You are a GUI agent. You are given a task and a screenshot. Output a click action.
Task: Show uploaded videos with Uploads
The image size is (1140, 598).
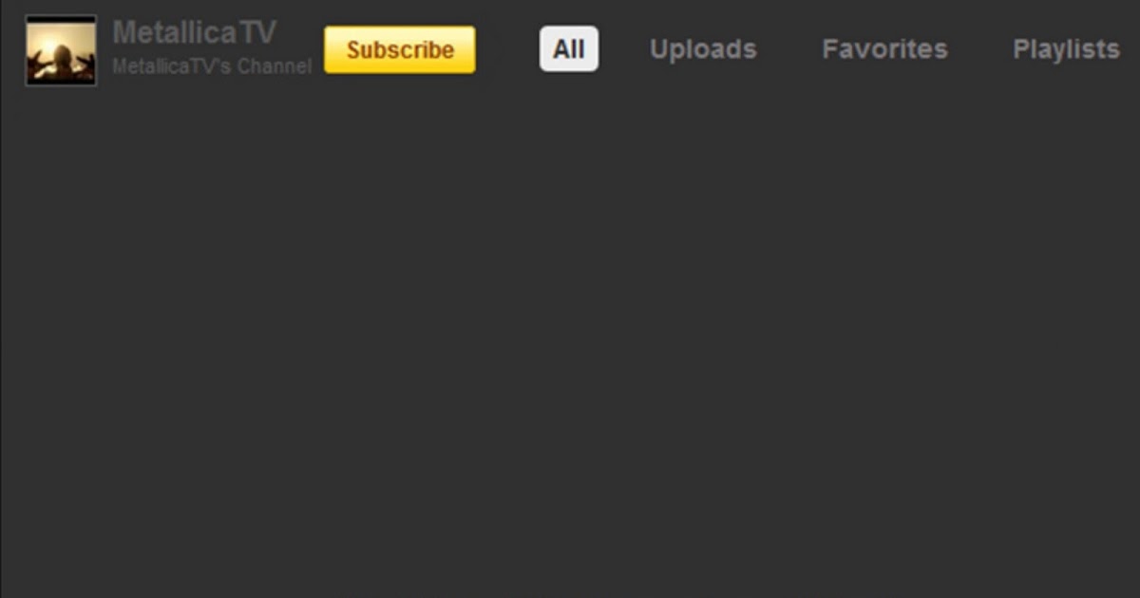pos(703,49)
